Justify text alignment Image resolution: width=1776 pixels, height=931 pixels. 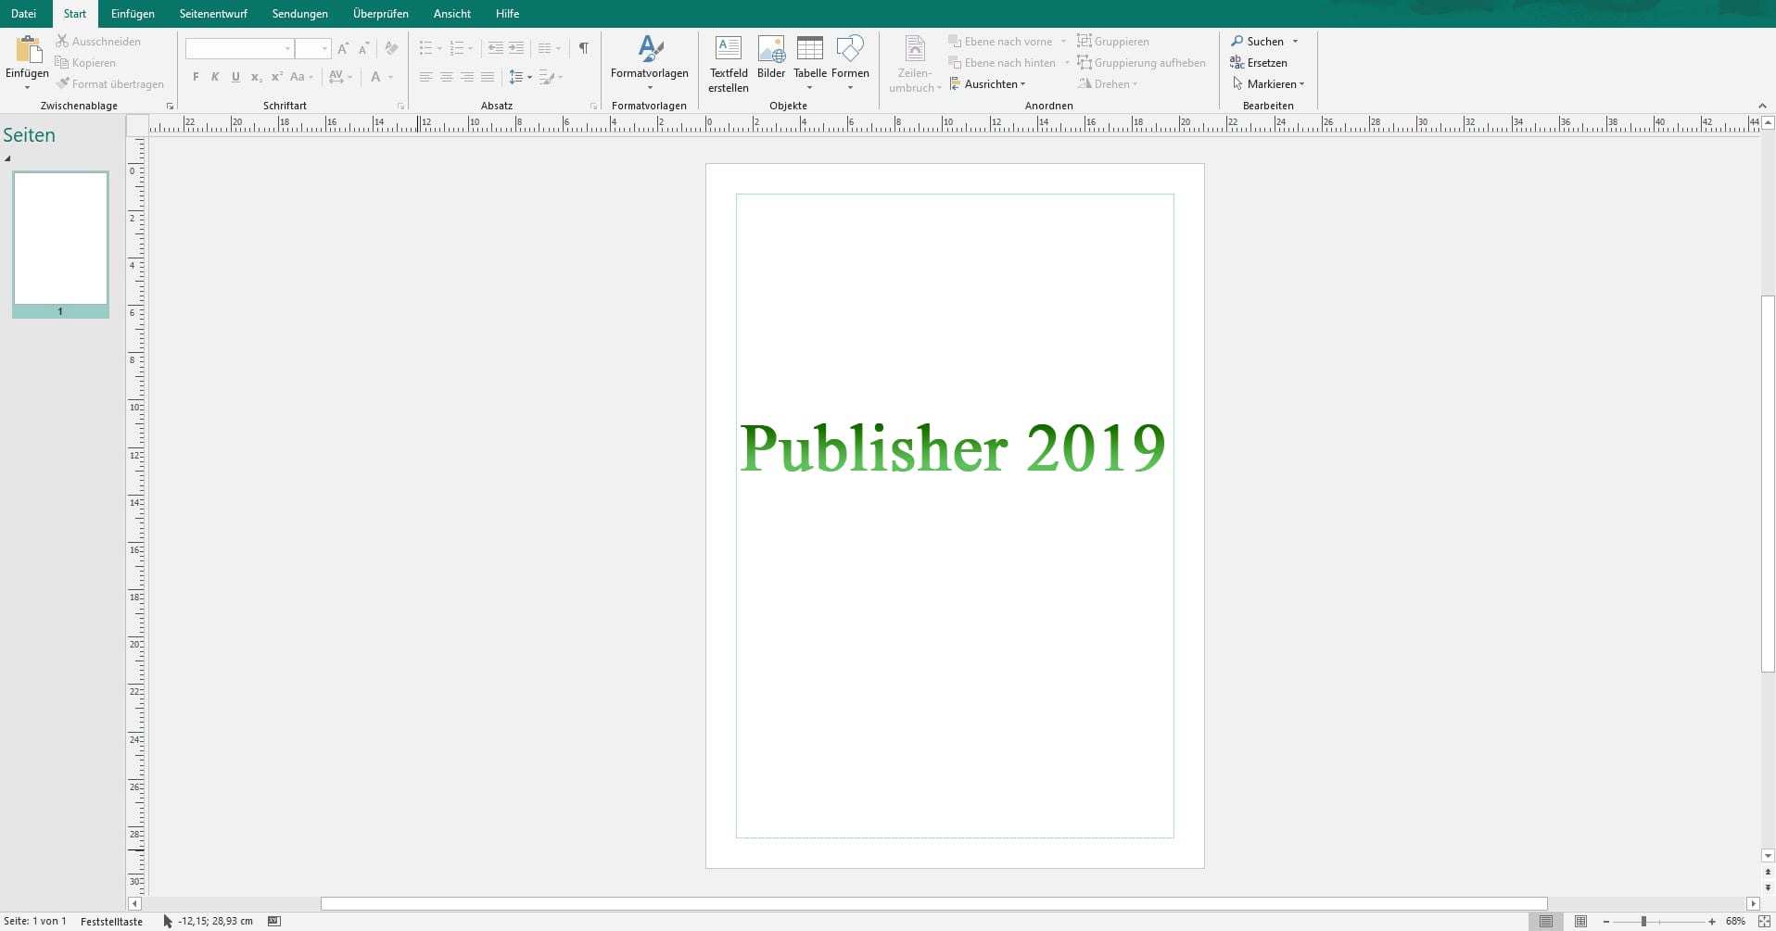coord(488,77)
